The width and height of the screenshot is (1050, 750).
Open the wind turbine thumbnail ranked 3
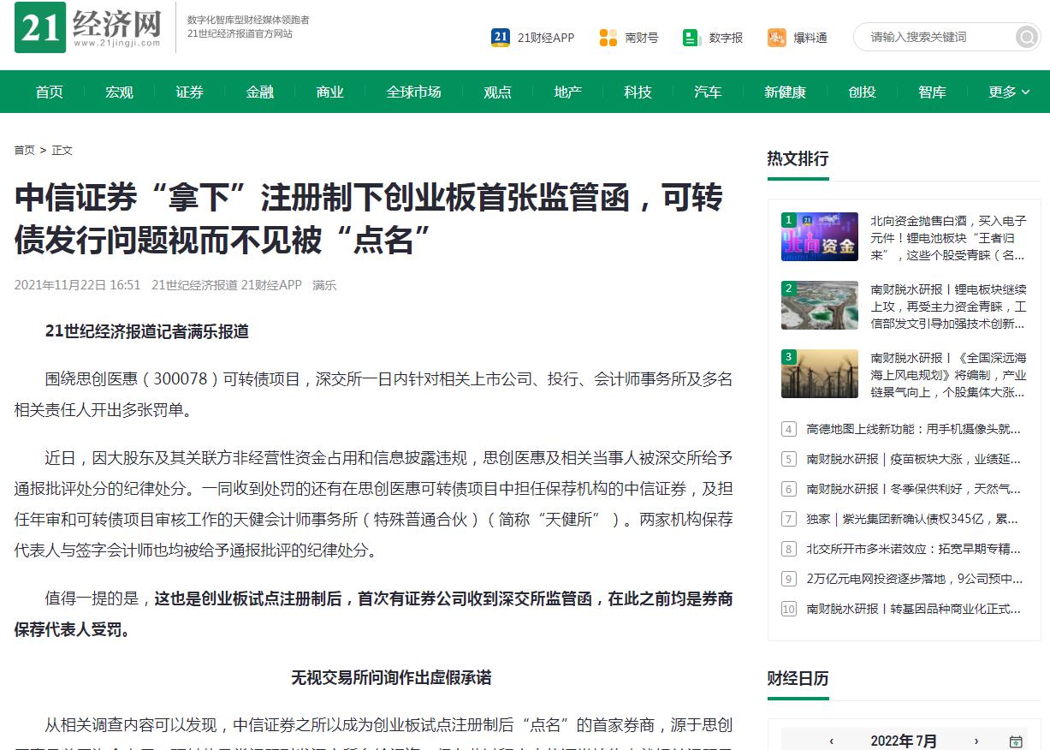pyautogui.click(x=820, y=373)
